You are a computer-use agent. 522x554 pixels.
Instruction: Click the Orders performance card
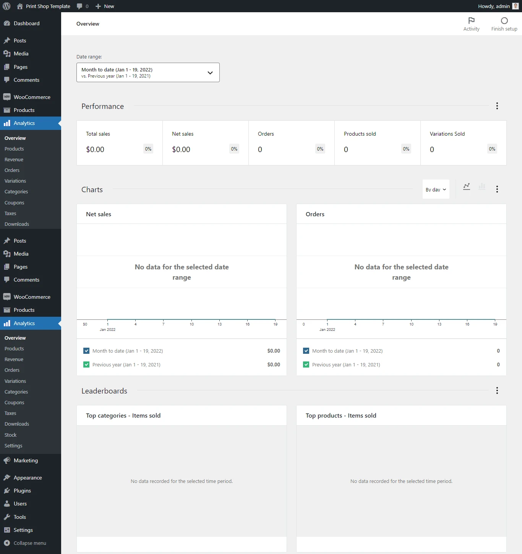pyautogui.click(x=292, y=143)
